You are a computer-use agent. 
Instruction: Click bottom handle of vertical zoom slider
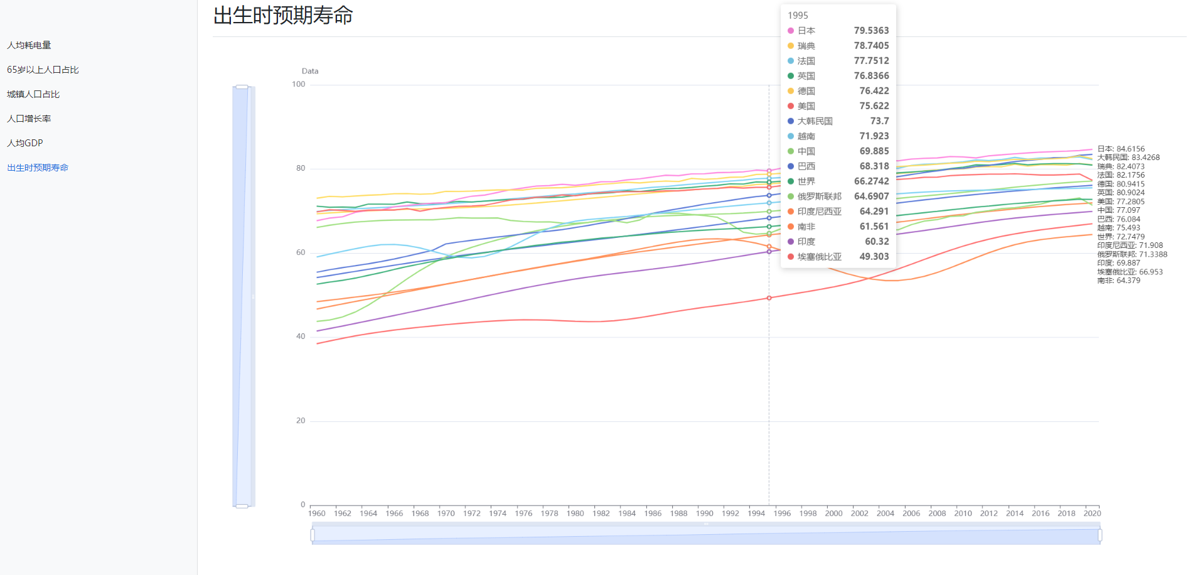(x=242, y=506)
